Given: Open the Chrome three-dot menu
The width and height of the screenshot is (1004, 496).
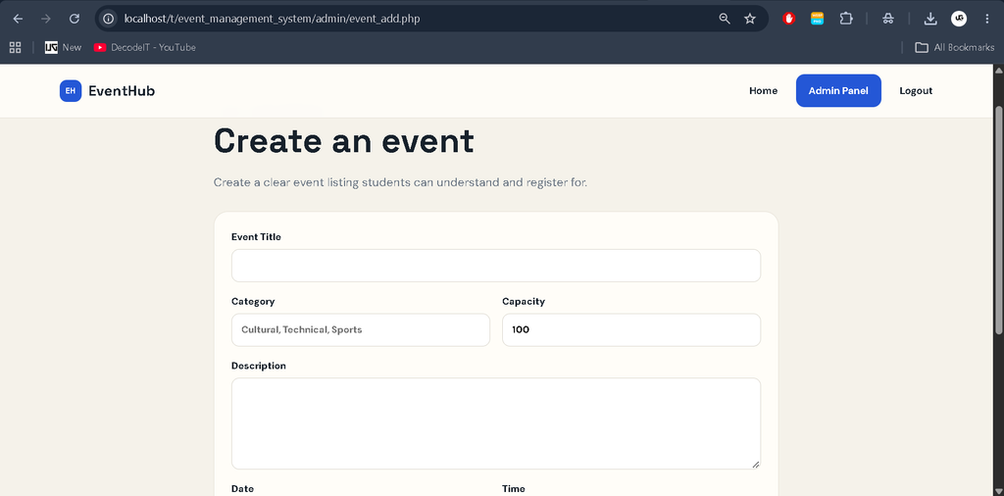Looking at the screenshot, I should click(x=986, y=19).
